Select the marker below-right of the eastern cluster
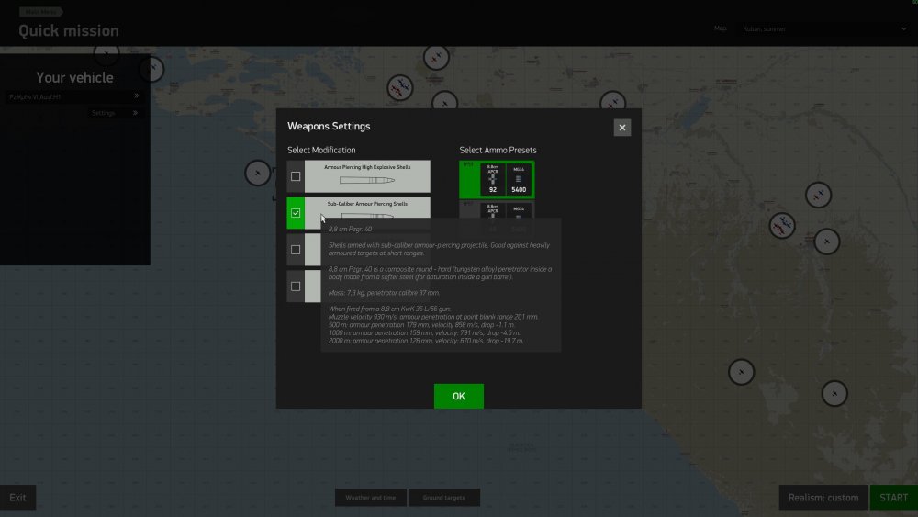Image resolution: width=918 pixels, height=517 pixels. [x=827, y=242]
